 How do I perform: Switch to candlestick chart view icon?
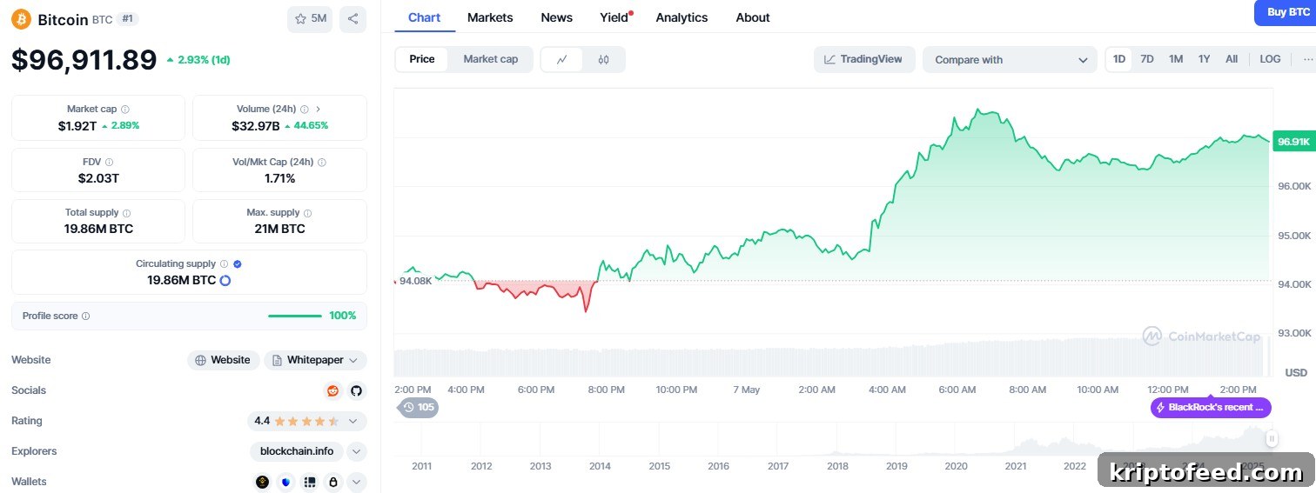click(x=603, y=59)
